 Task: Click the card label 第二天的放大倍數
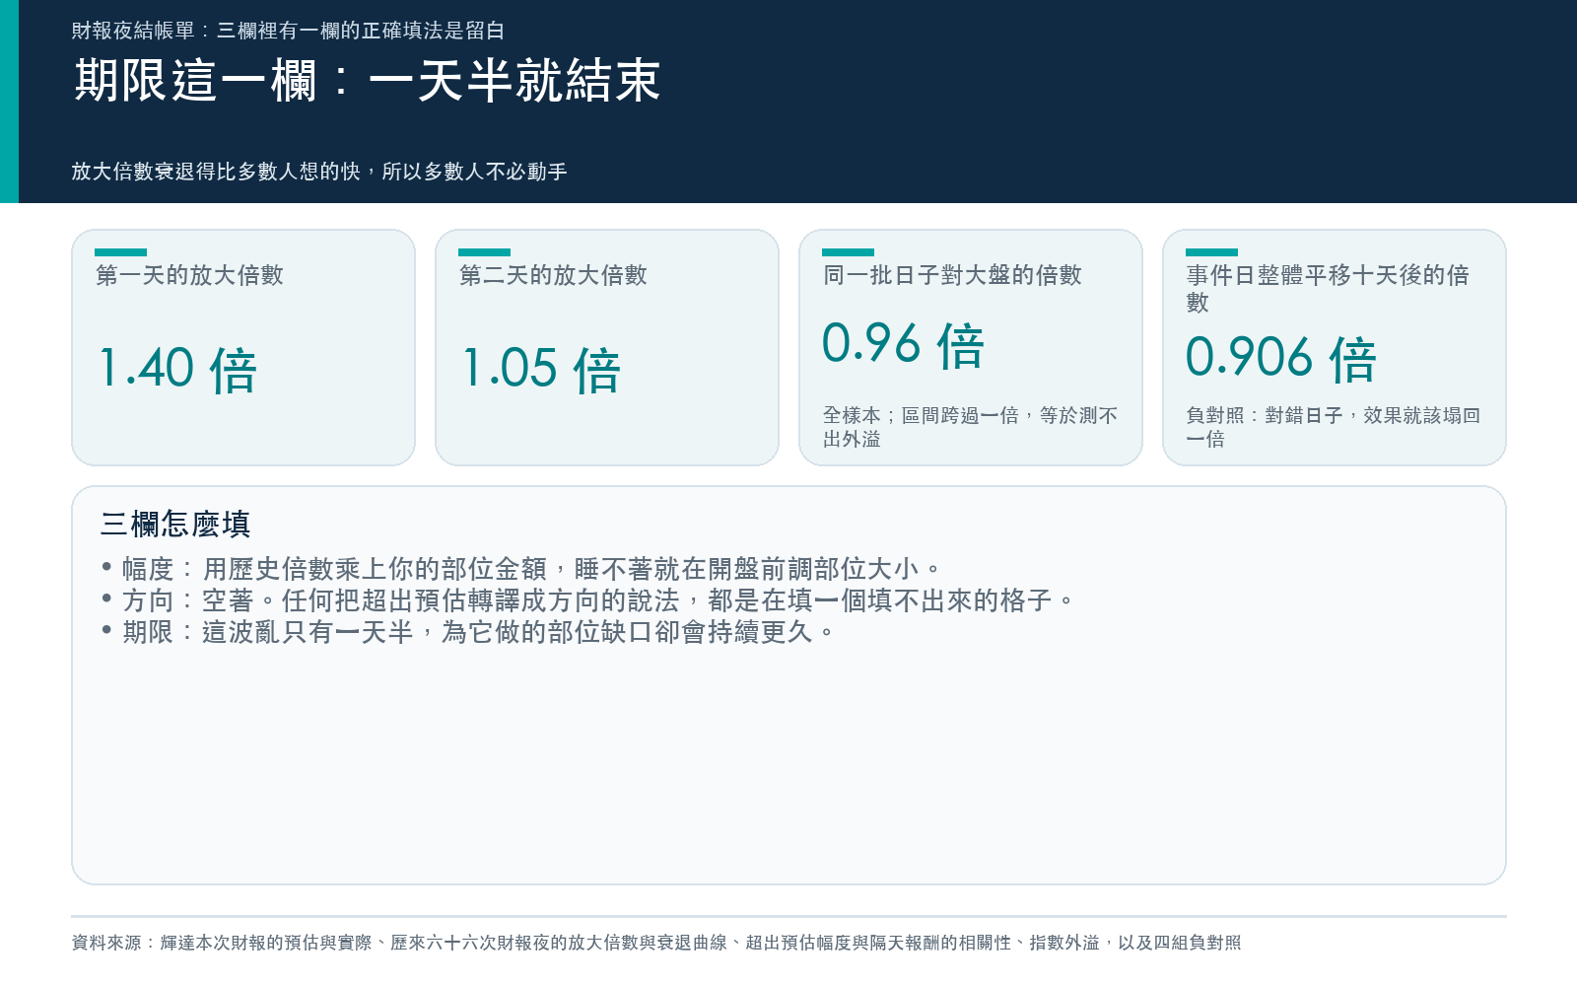pyautogui.click(x=553, y=275)
